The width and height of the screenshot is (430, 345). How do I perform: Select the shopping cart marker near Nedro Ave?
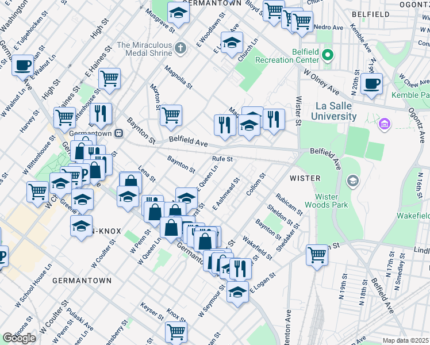pos(302,24)
